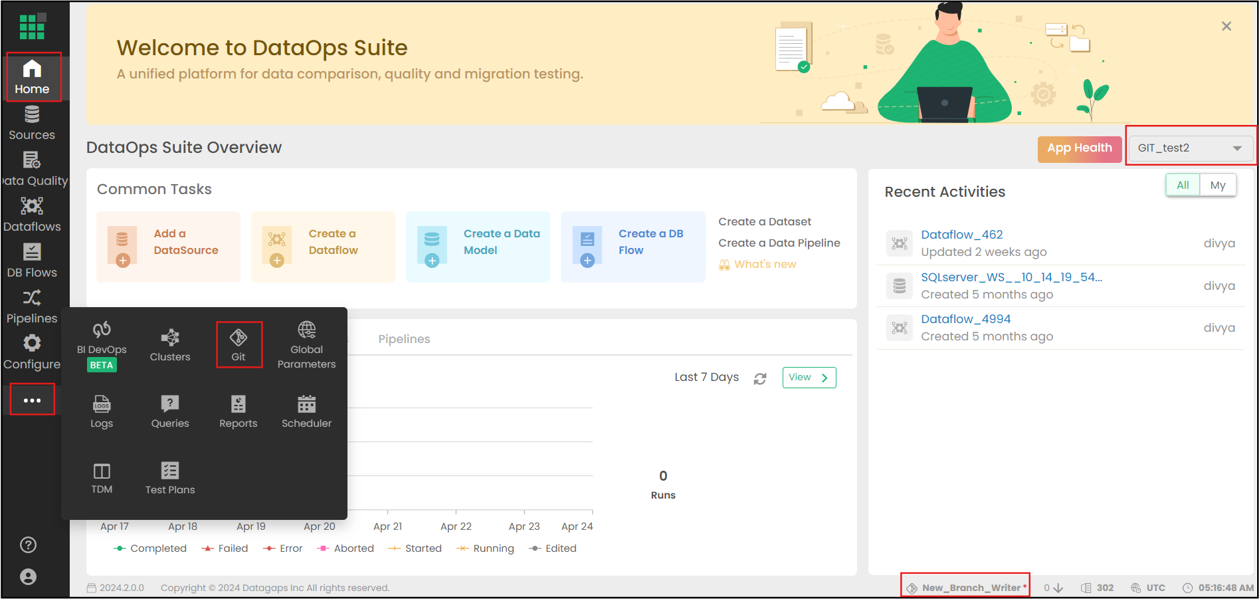
Task: Click Create a Data Model card
Action: coord(478,247)
